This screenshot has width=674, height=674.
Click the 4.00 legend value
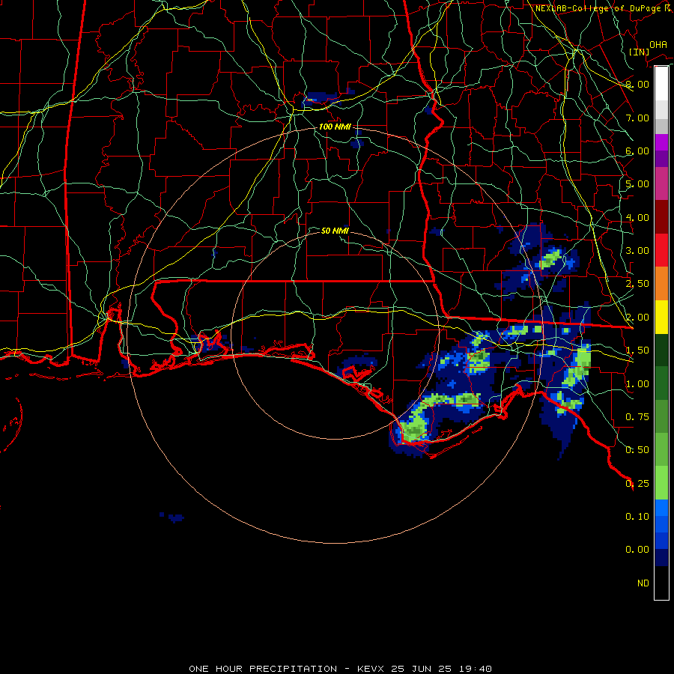tap(637, 217)
